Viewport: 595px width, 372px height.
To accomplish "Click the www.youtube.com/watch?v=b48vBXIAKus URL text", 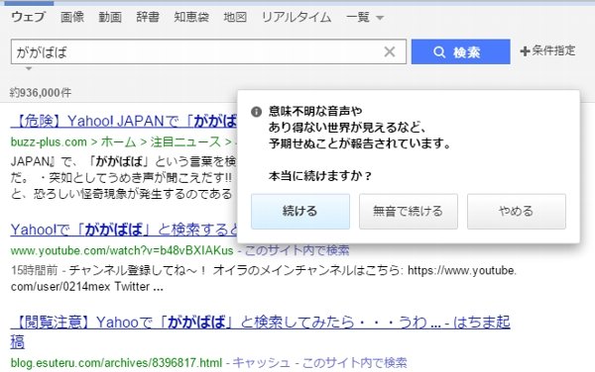I will [122, 250].
